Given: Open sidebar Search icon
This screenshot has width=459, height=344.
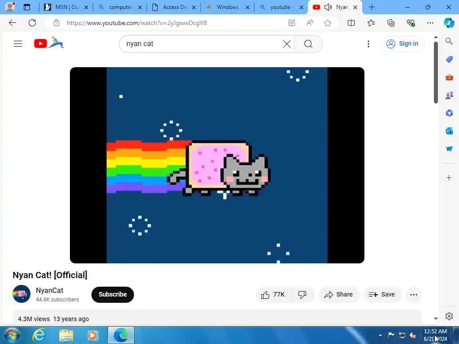Looking at the screenshot, I should 449,41.
